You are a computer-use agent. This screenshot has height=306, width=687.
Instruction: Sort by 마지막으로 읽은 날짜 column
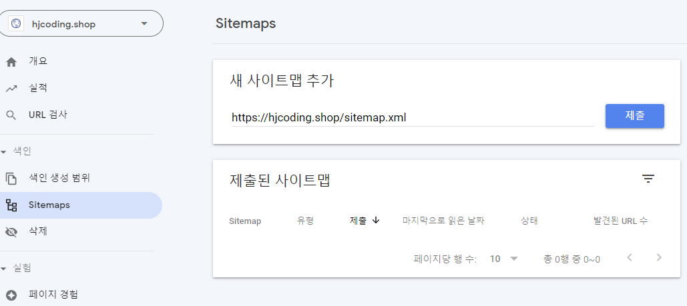click(x=443, y=221)
